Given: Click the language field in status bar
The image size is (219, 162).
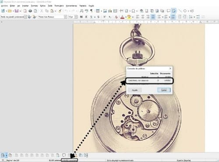Looking at the screenshot, I should (184, 160).
